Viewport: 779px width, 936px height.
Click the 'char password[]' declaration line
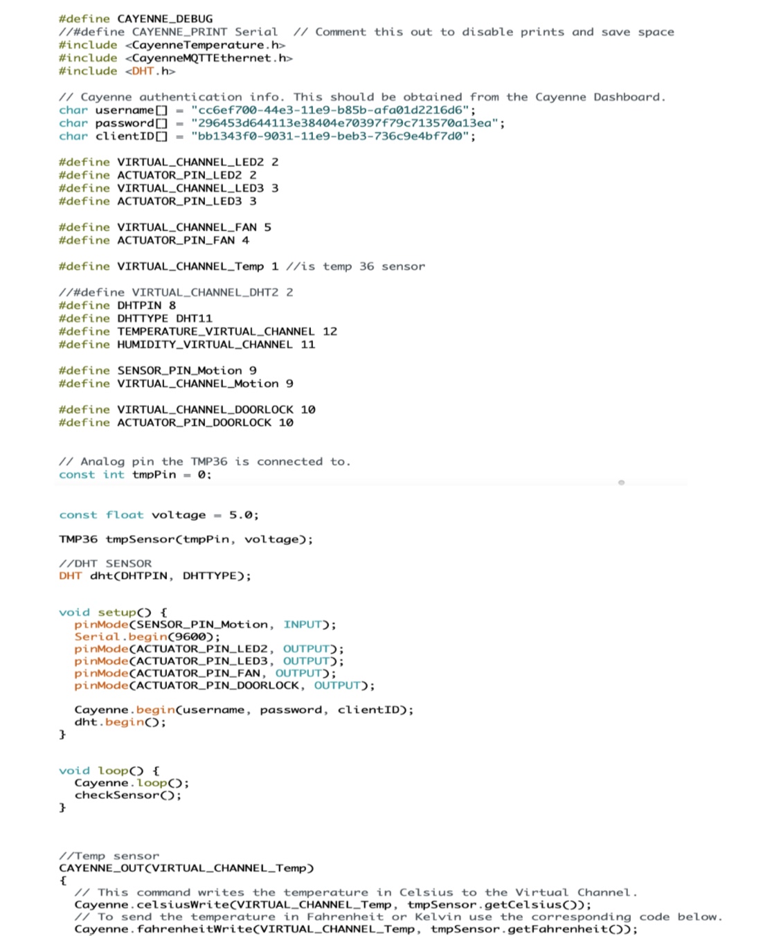282,123
